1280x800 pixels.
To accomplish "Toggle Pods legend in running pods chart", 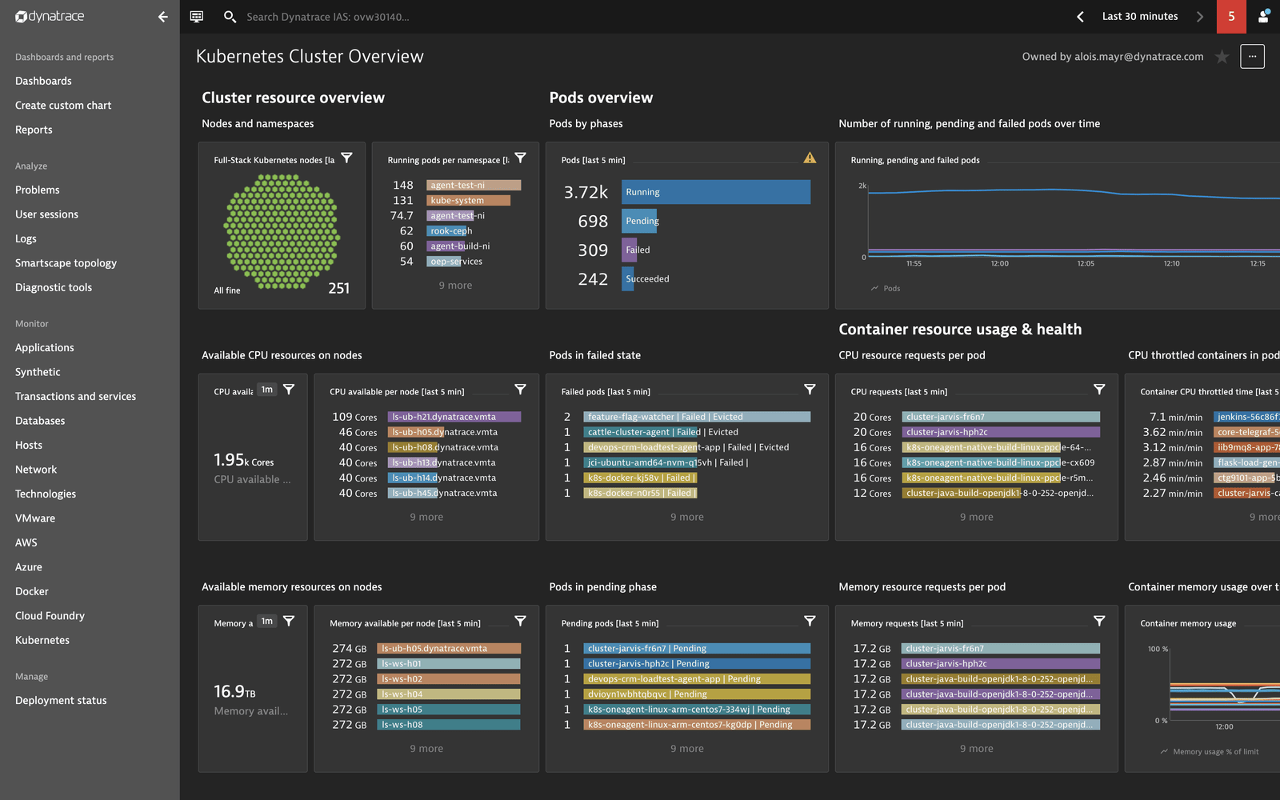I will click(886, 289).
